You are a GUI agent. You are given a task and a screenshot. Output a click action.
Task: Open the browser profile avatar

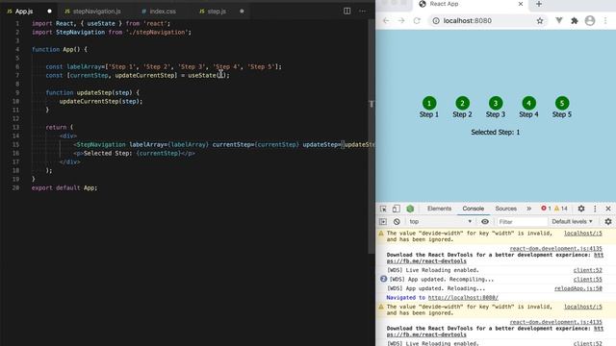coord(590,21)
